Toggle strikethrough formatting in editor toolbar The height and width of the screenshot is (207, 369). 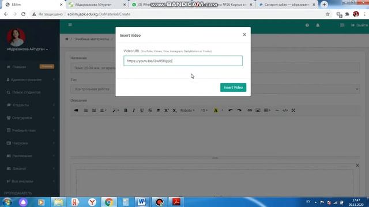(x=150, y=110)
